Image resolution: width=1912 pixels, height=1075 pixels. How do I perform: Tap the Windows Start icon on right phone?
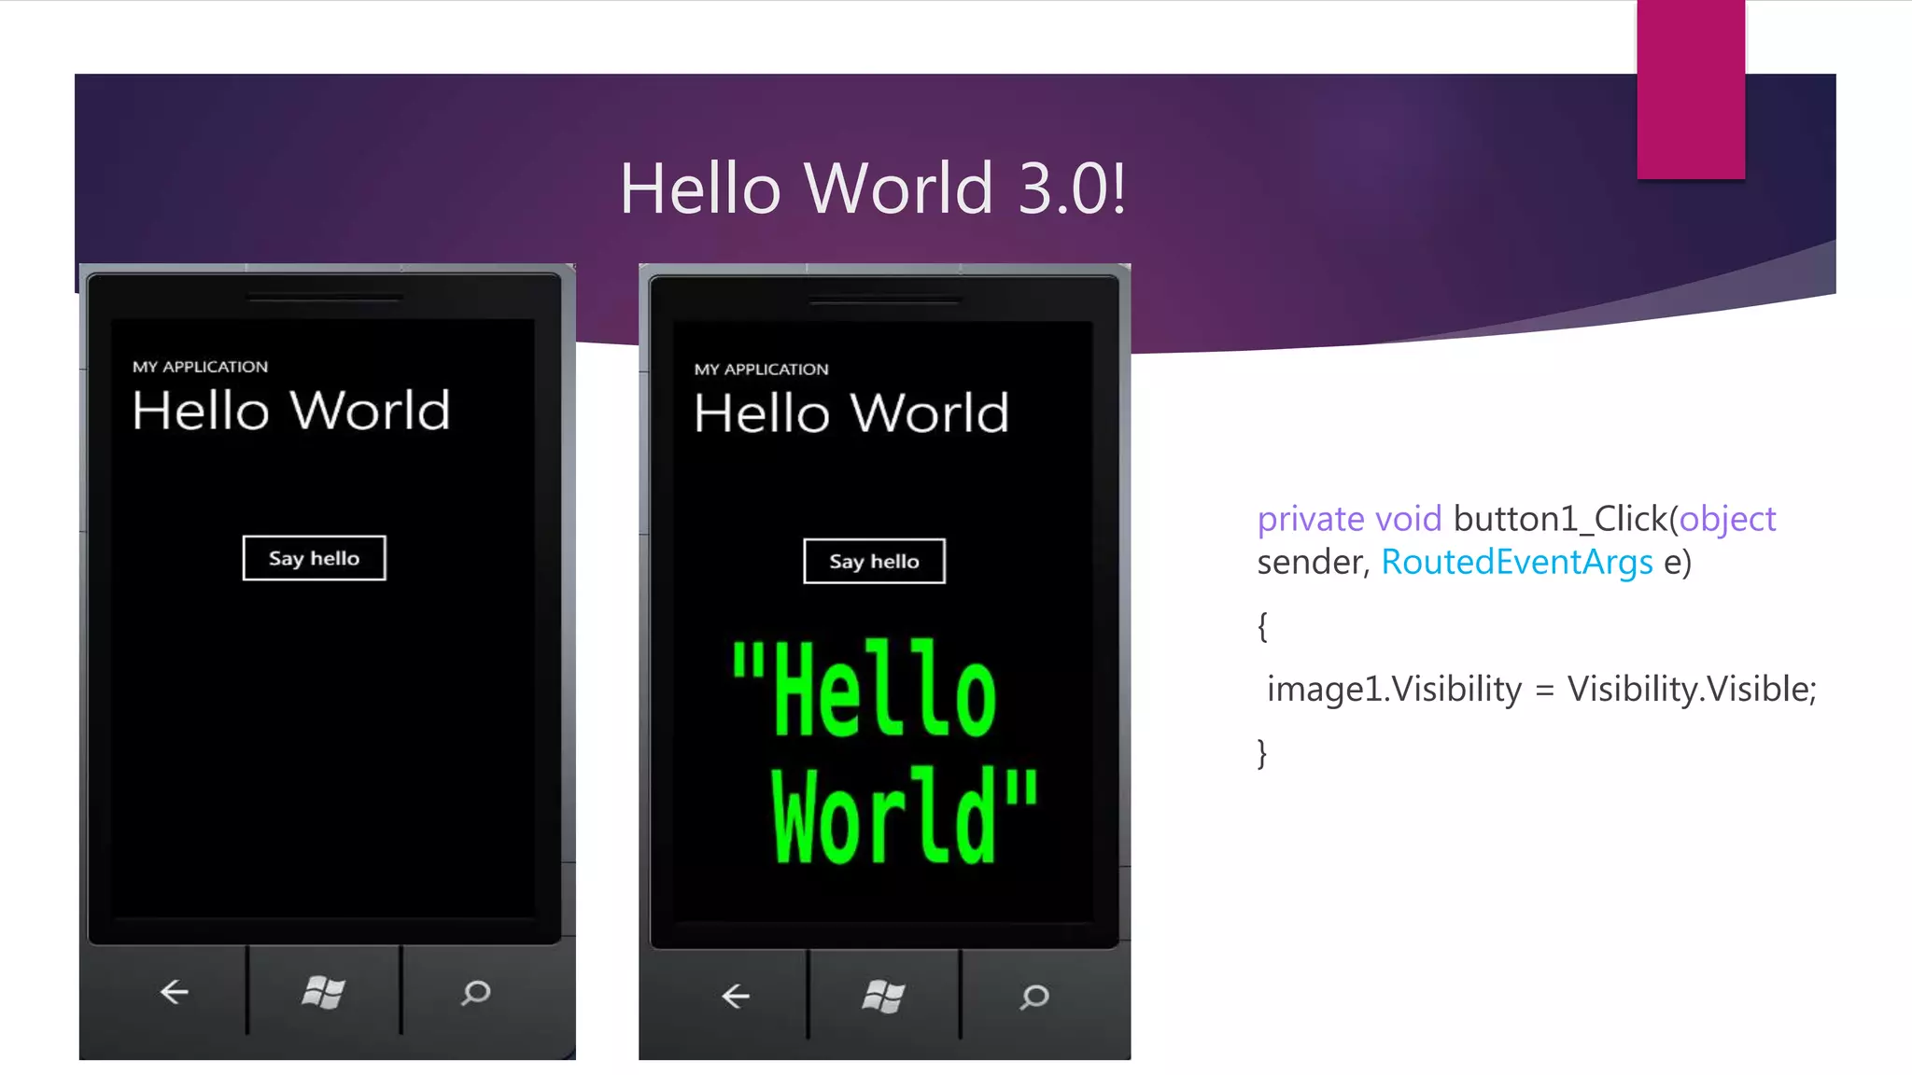tap(883, 997)
